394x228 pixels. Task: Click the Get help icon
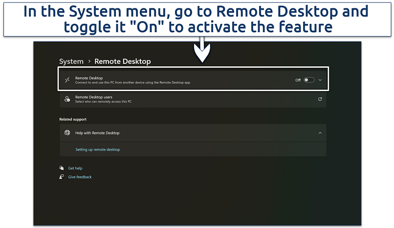[62, 168]
